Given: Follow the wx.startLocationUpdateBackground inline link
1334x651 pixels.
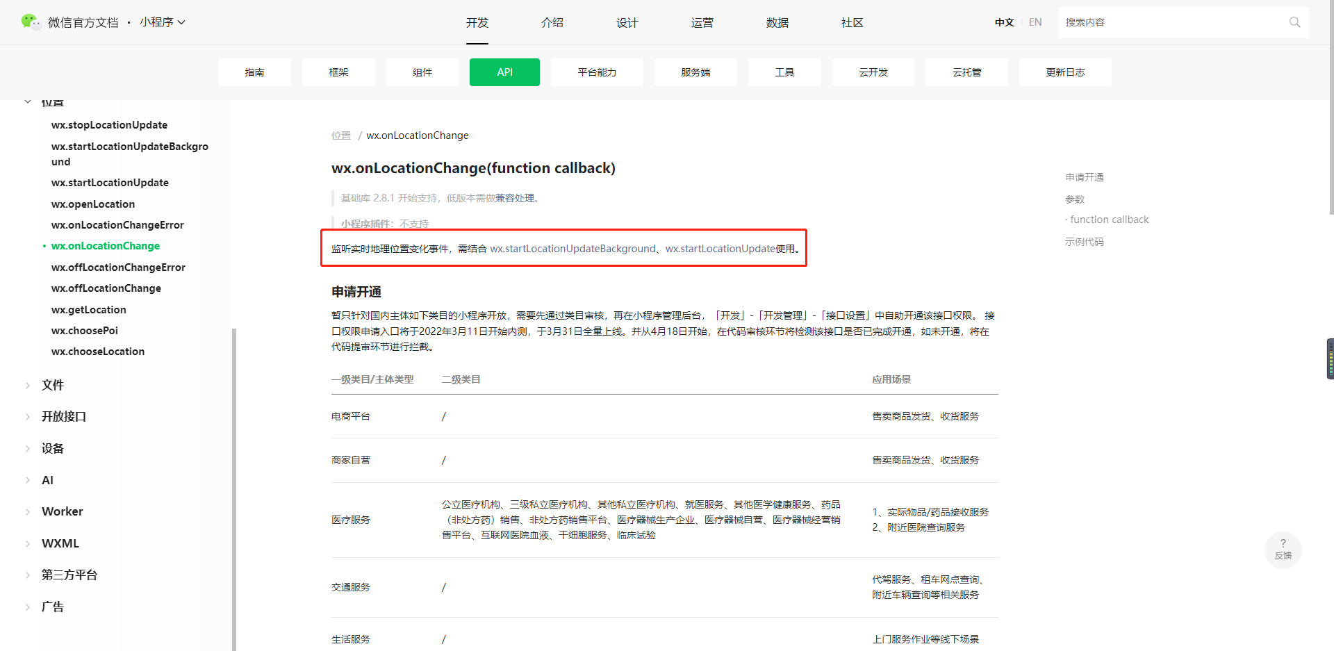Looking at the screenshot, I should coord(573,249).
